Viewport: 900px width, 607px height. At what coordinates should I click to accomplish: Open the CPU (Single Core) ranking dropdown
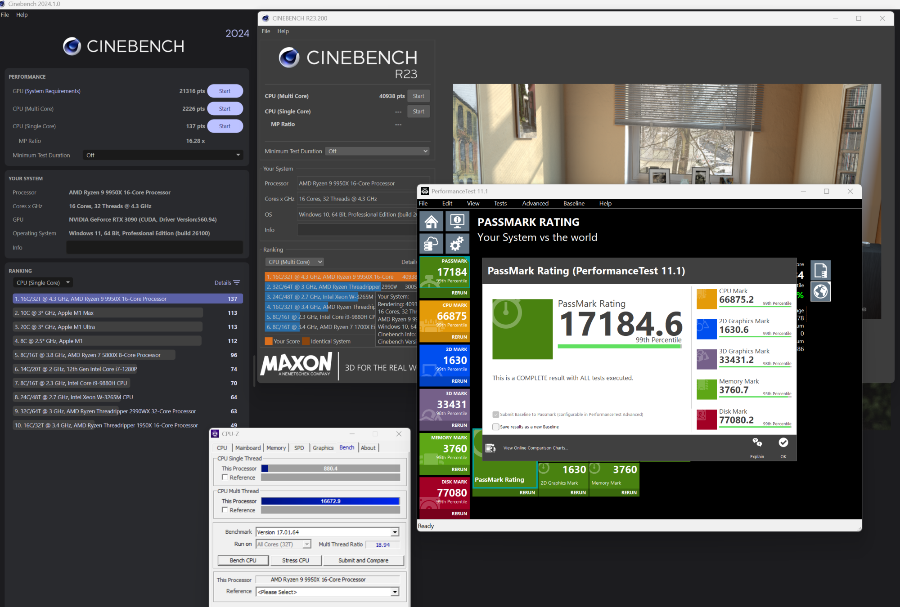43,283
